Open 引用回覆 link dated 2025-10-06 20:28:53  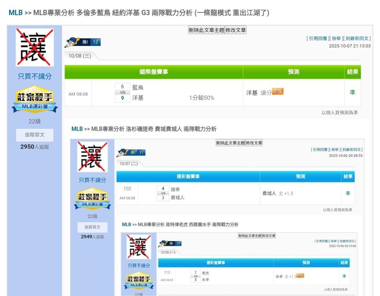click(320, 150)
